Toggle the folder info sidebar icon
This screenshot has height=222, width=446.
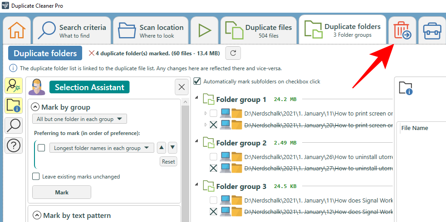[x=14, y=106]
